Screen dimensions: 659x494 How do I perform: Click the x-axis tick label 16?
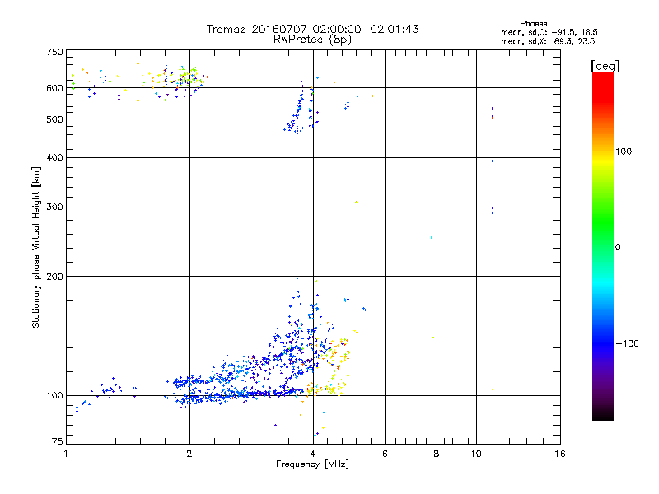pos(560,454)
